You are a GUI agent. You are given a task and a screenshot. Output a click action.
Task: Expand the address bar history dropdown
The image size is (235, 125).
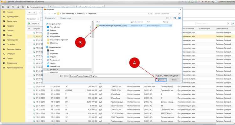149,14
